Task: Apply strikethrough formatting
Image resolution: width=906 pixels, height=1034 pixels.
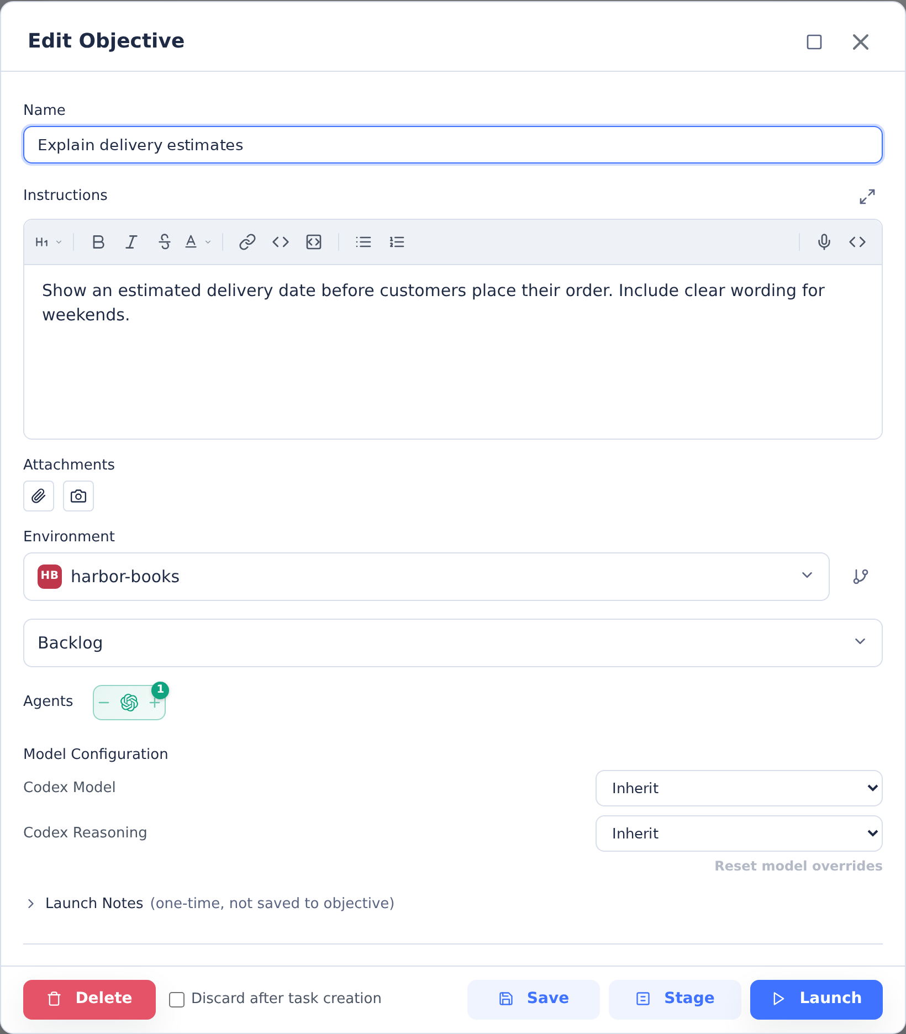Action: tap(165, 242)
